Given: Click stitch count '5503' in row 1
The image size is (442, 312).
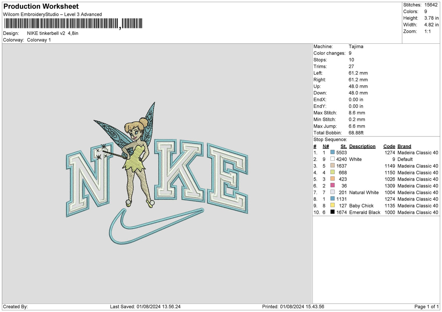Looking at the screenshot, I should tap(341, 153).
